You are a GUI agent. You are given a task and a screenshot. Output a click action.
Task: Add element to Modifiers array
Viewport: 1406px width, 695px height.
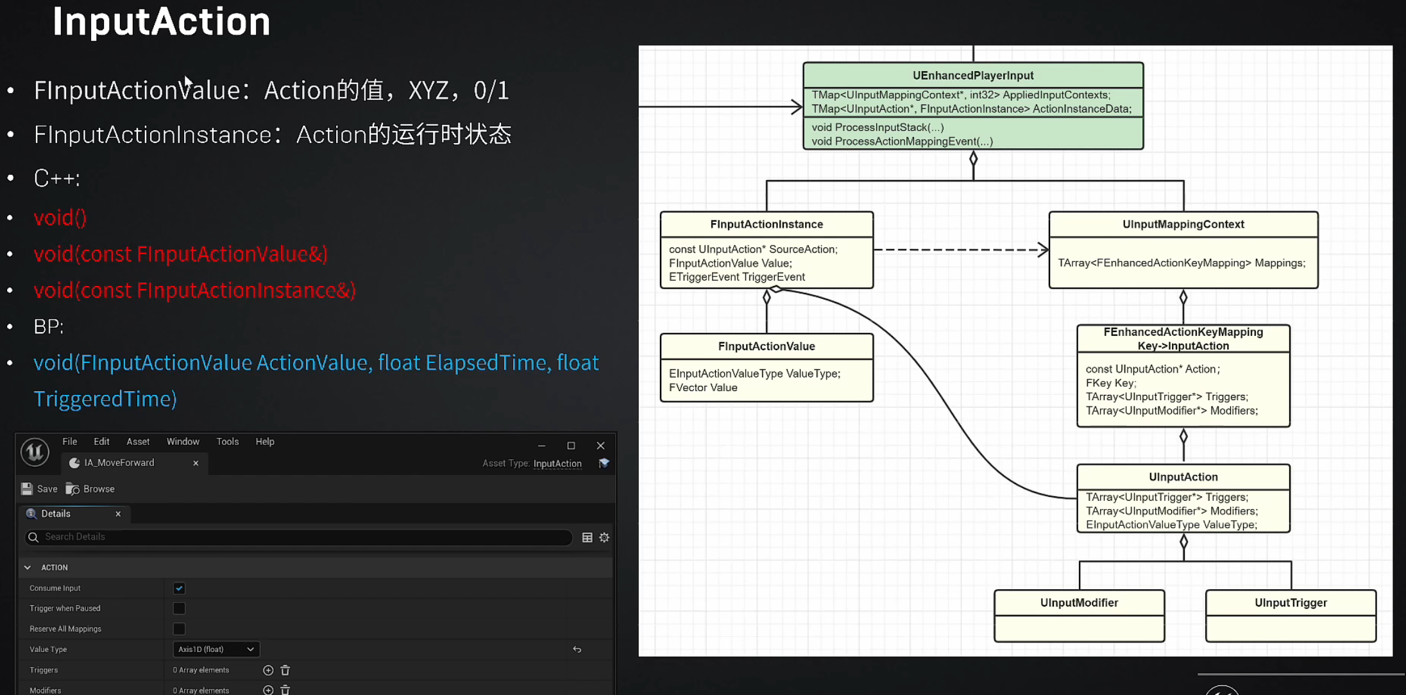(x=268, y=690)
